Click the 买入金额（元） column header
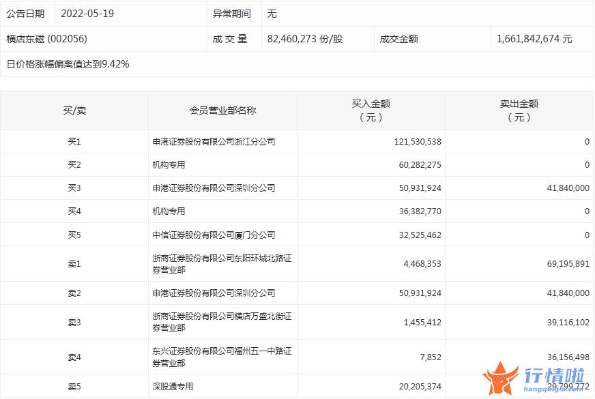Viewport: 595px width, 399px height. pyautogui.click(x=371, y=110)
